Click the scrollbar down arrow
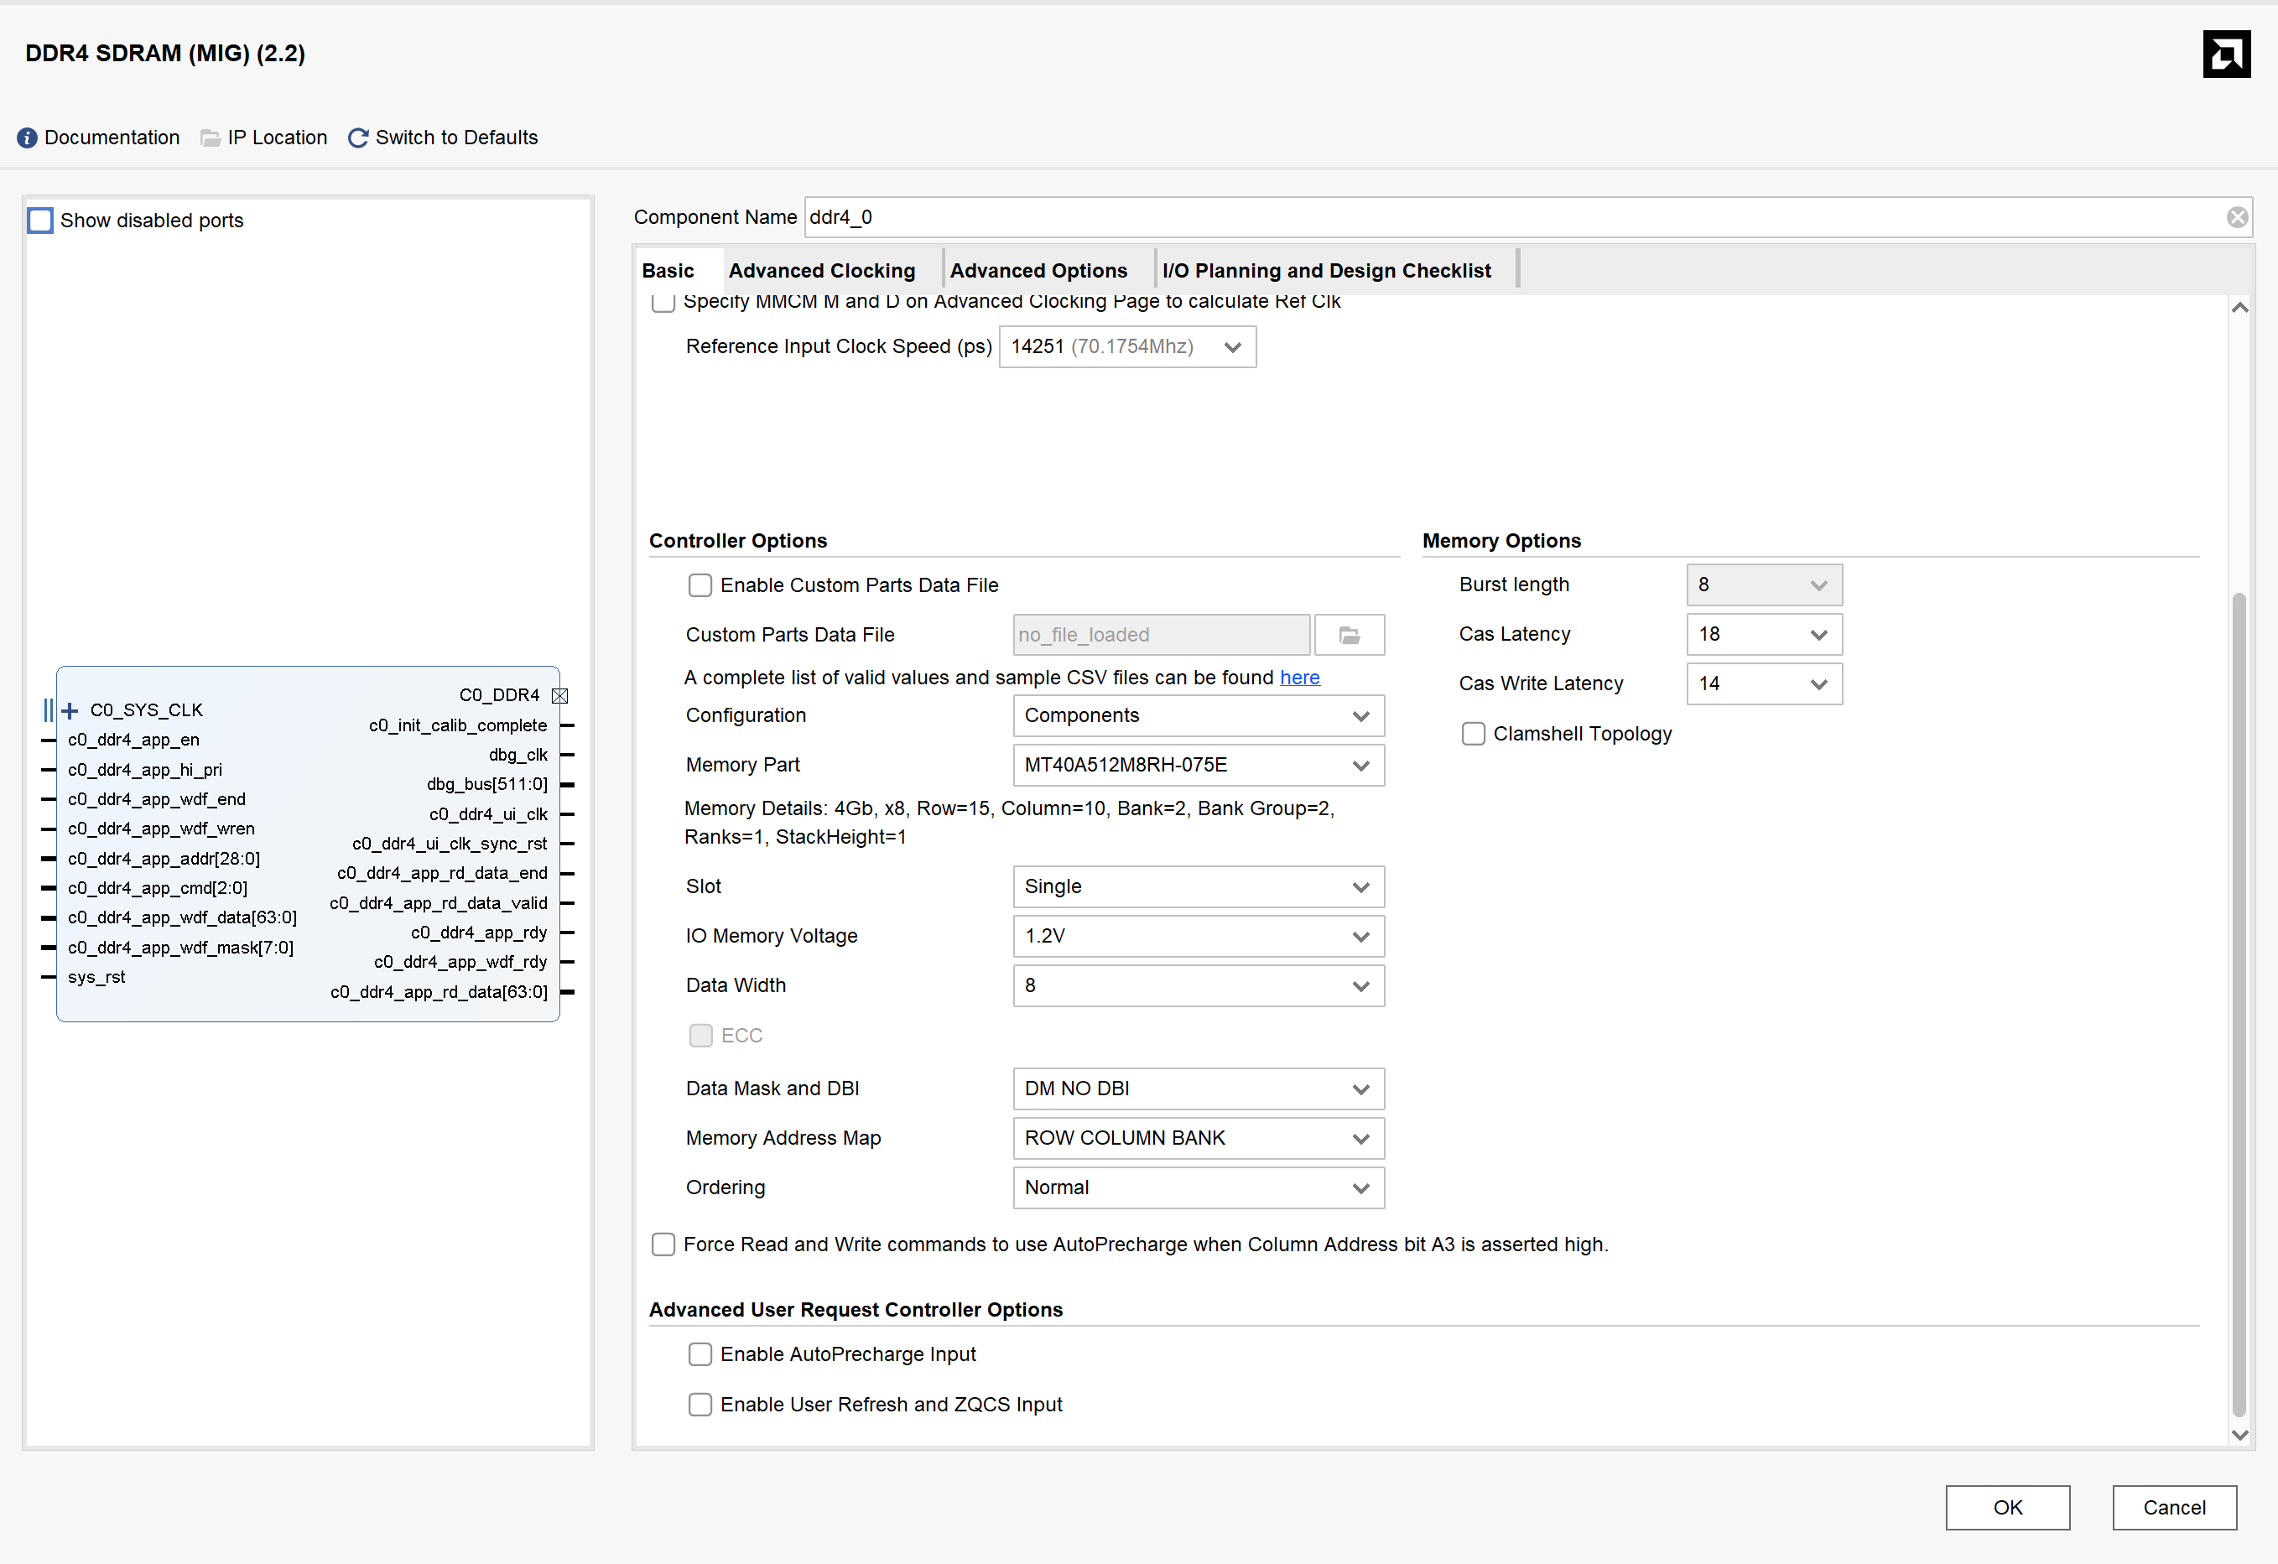2278x1564 pixels. click(x=2239, y=1435)
